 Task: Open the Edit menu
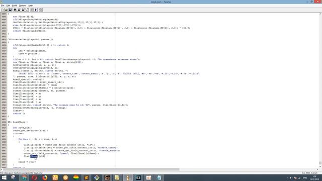(x=8, y=6)
